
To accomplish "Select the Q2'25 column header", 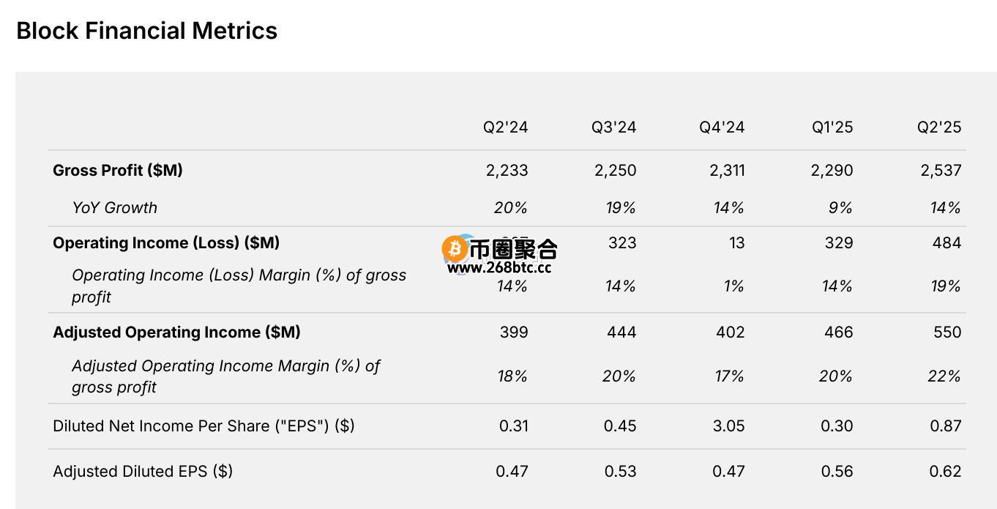I will 939,127.
